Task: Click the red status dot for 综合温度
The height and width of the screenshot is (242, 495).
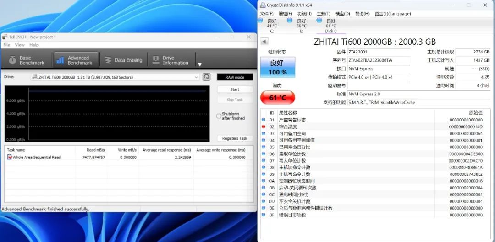Action: [x=264, y=126]
